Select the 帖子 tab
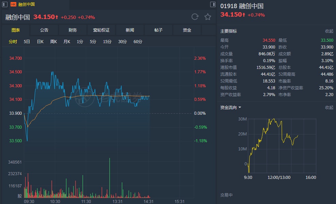The width and height of the screenshot is (336, 204). 158,30
